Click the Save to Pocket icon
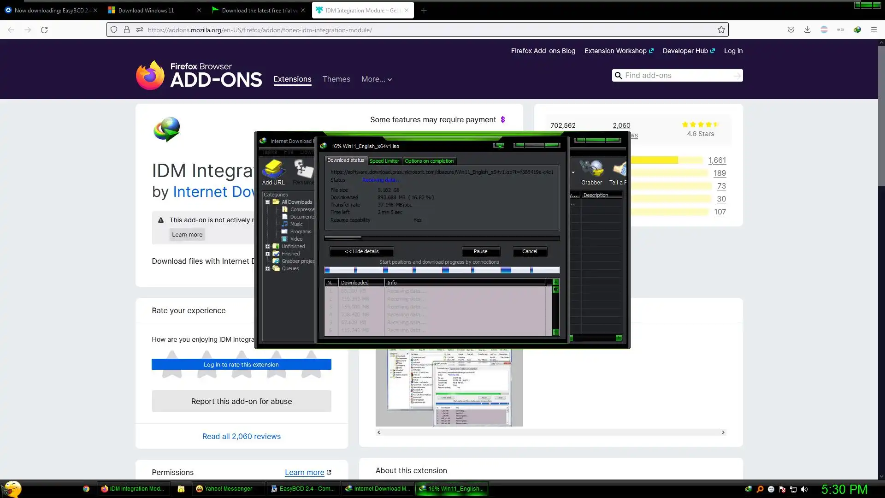Image resolution: width=885 pixels, height=498 pixels. click(791, 30)
